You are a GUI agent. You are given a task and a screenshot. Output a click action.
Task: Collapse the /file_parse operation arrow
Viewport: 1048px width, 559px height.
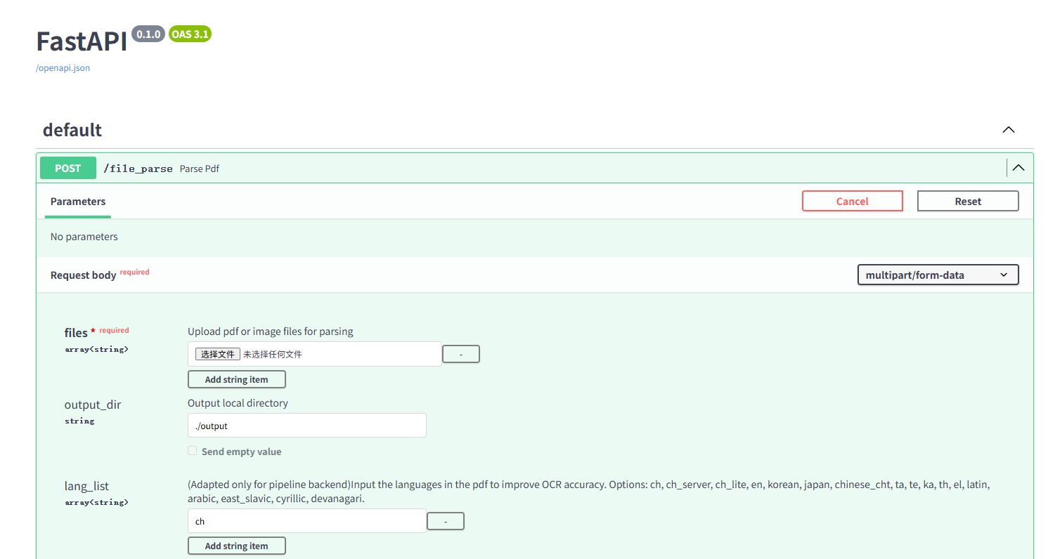pyautogui.click(x=1018, y=168)
